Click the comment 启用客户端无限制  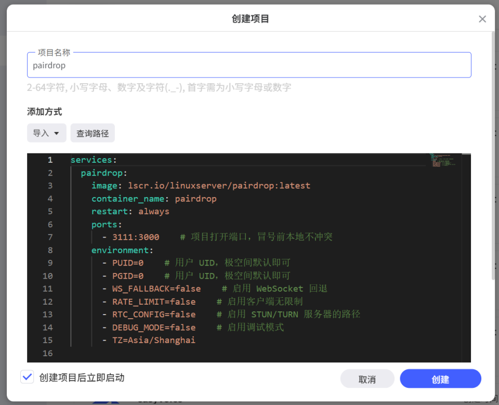pyautogui.click(x=265, y=302)
